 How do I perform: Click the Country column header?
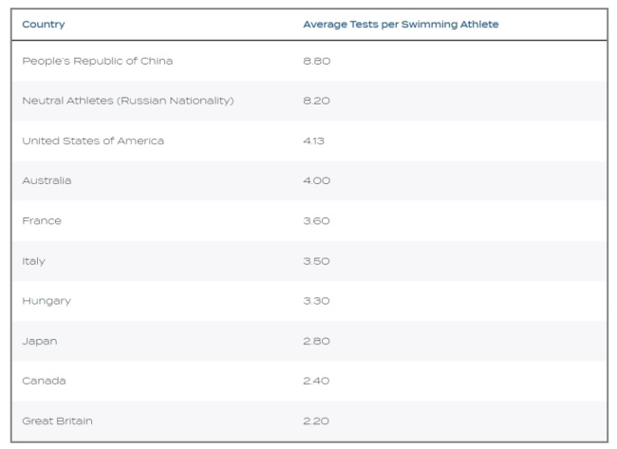tap(44, 25)
